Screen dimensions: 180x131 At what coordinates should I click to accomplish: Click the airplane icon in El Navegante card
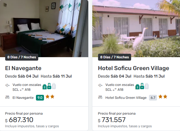point(7,85)
